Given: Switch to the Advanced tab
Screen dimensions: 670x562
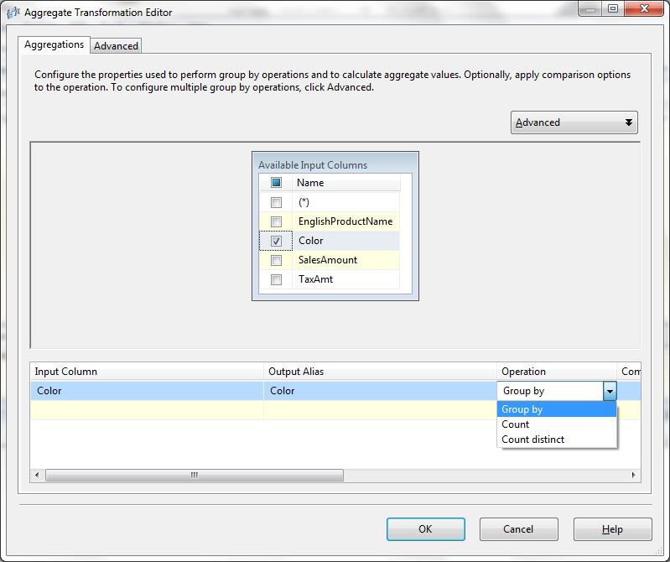Looking at the screenshot, I should point(116,46).
